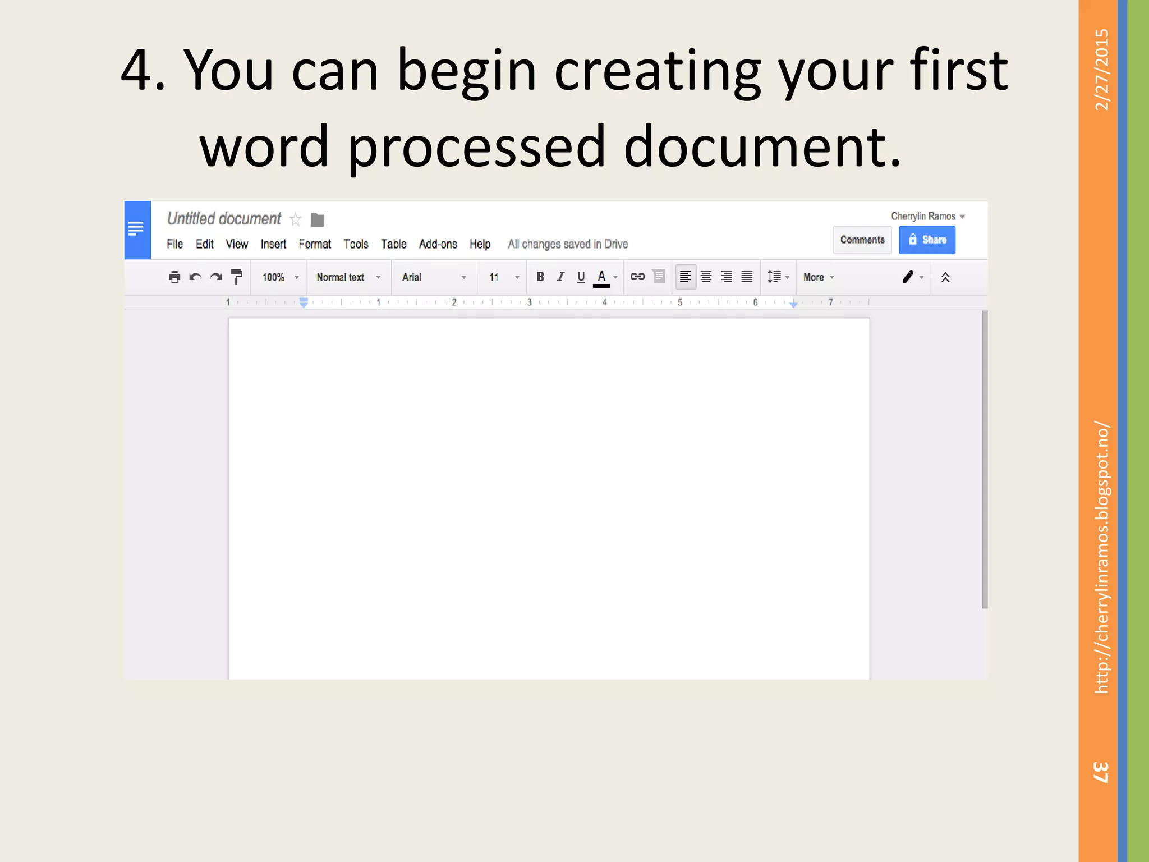This screenshot has height=862, width=1149.
Task: Open the 100% zoom dropdown
Action: pyautogui.click(x=280, y=277)
